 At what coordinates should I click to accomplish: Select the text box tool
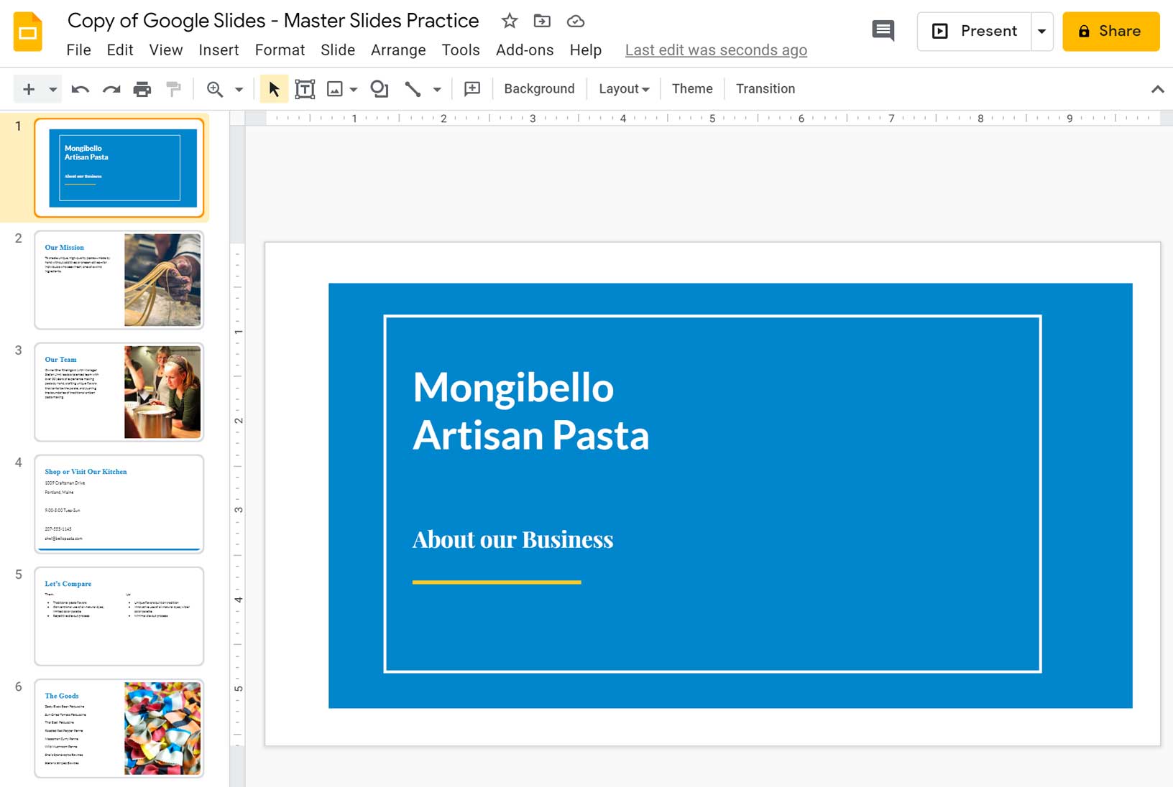pos(305,89)
